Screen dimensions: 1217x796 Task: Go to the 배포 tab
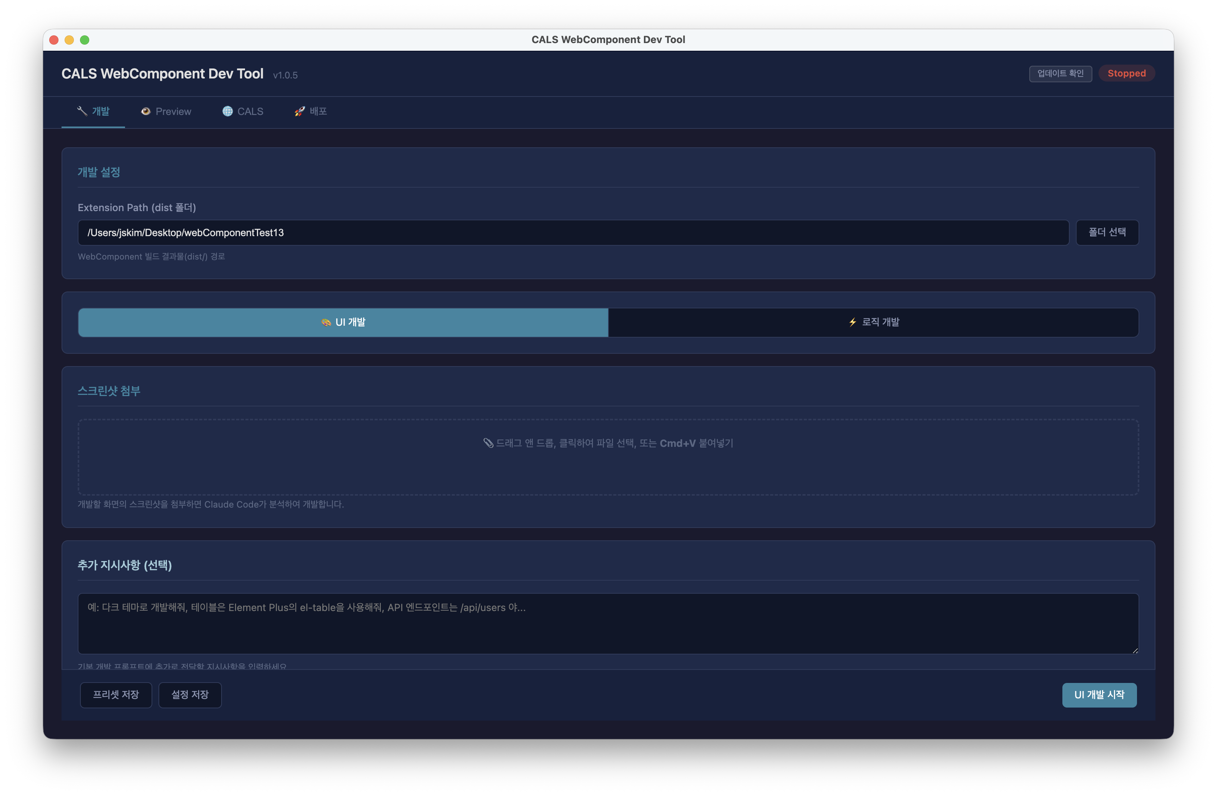click(x=311, y=112)
